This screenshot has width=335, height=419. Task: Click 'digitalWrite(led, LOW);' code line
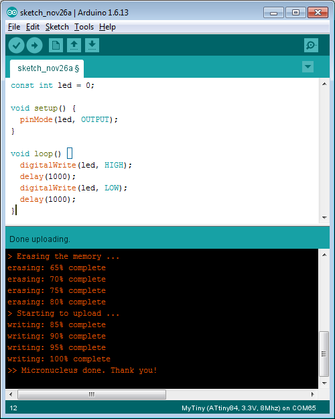click(74, 188)
